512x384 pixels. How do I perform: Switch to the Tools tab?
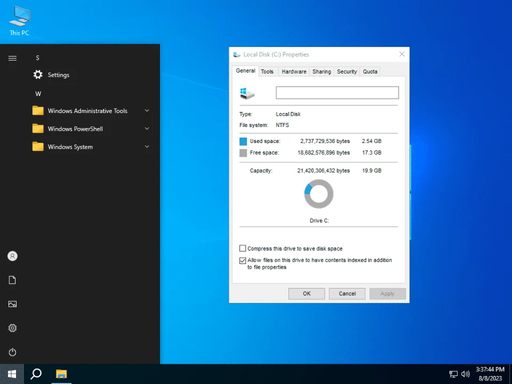[267, 71]
